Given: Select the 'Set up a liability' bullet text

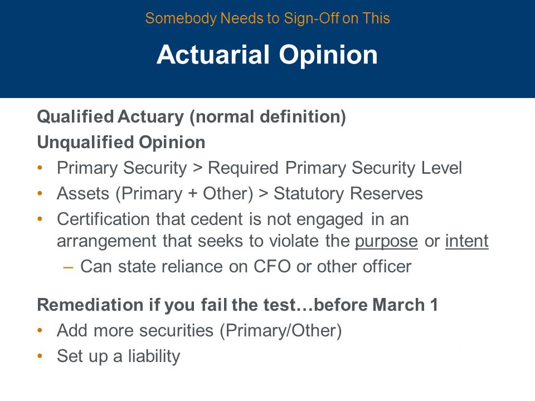Looking at the screenshot, I should point(118,356).
